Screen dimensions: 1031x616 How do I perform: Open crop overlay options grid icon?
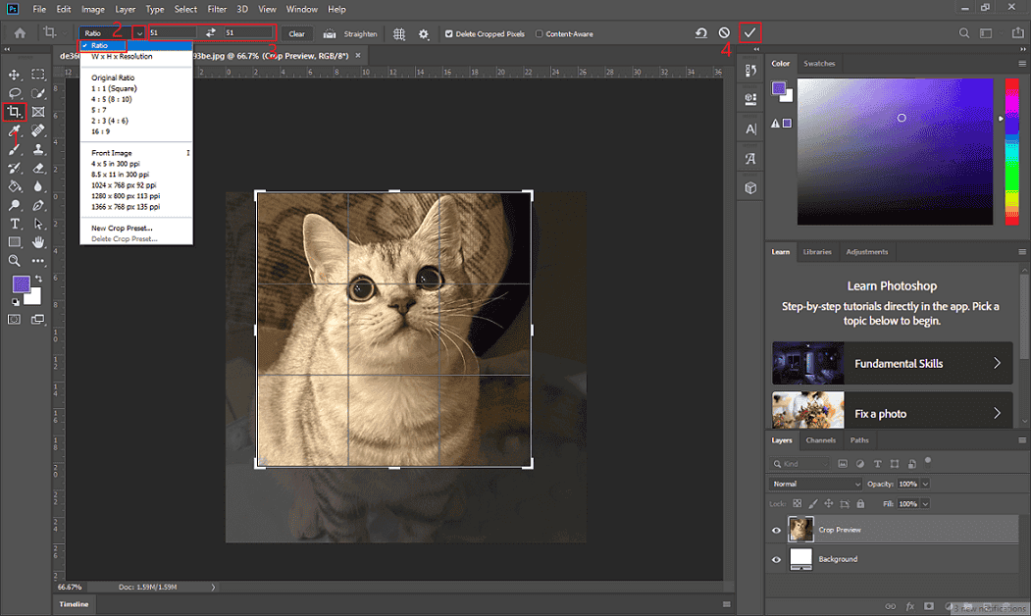coord(399,33)
